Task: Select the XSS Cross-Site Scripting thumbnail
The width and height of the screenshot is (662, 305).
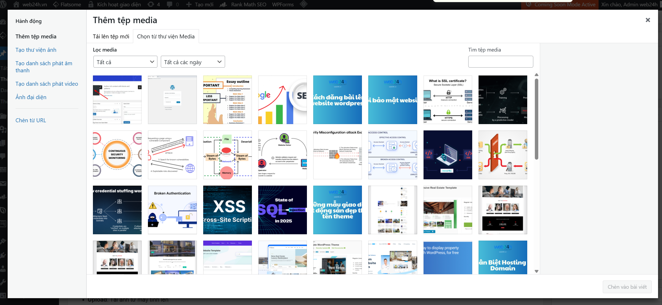Action: [227, 210]
